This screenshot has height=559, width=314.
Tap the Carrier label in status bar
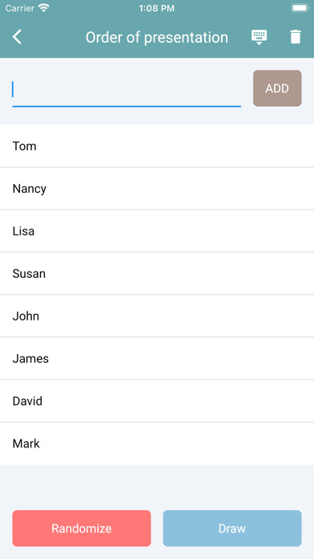(20, 8)
